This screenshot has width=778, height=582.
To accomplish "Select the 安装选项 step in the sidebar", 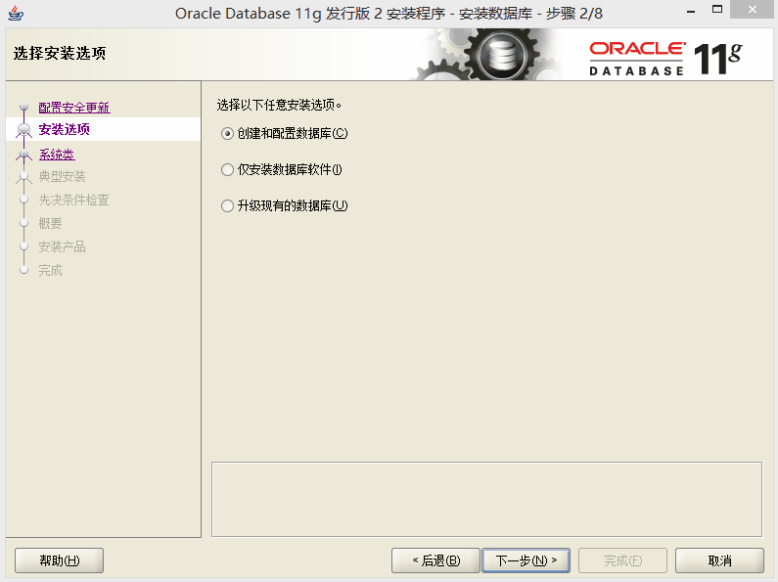I will [x=64, y=129].
